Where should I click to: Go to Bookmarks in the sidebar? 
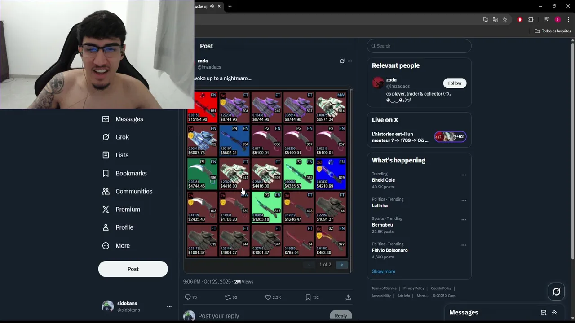(x=124, y=173)
